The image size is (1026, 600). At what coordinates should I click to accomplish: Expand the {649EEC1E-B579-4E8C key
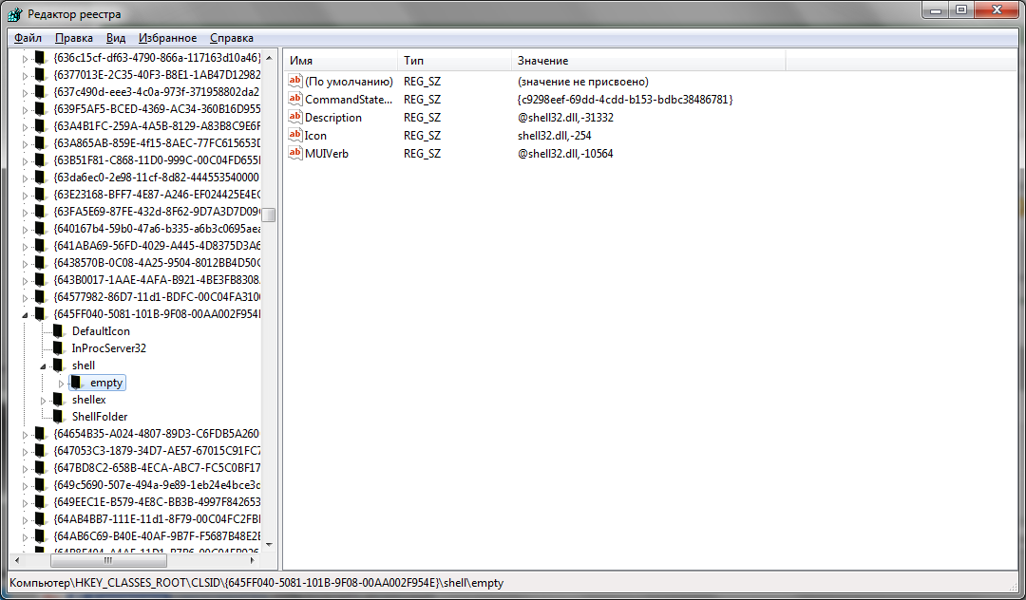[x=25, y=502]
